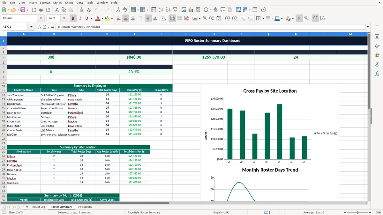
Task: Click the Copy icon
Action: point(64,10)
